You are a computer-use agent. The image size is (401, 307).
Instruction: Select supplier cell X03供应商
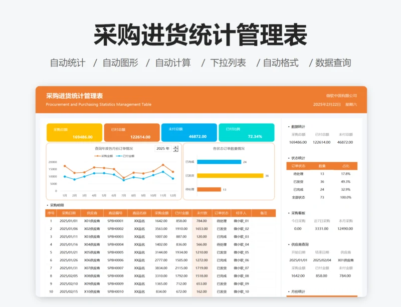(x=92, y=237)
